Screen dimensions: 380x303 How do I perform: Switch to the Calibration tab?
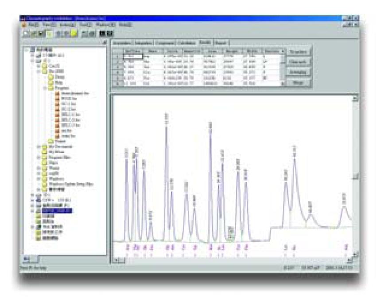pos(186,43)
